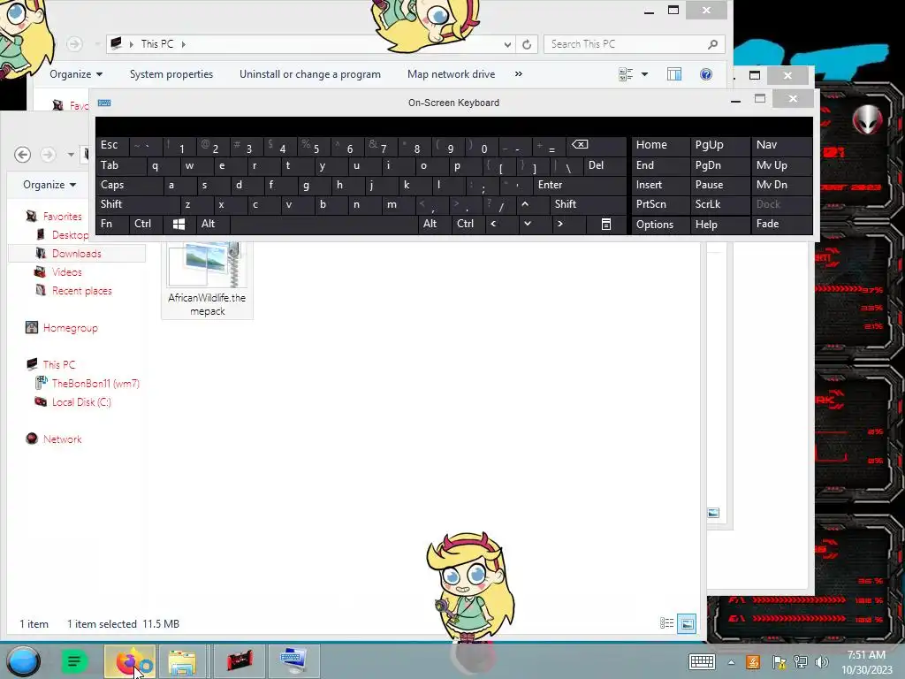This screenshot has width=905, height=679.
Task: Open the volume speaker tray icon
Action: (822, 662)
